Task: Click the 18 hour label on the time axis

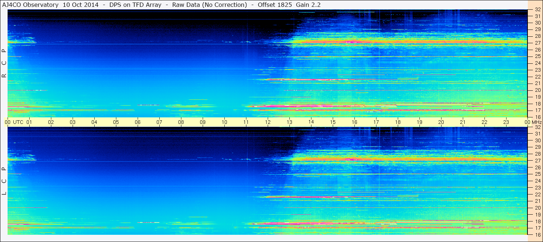Action: [398, 122]
